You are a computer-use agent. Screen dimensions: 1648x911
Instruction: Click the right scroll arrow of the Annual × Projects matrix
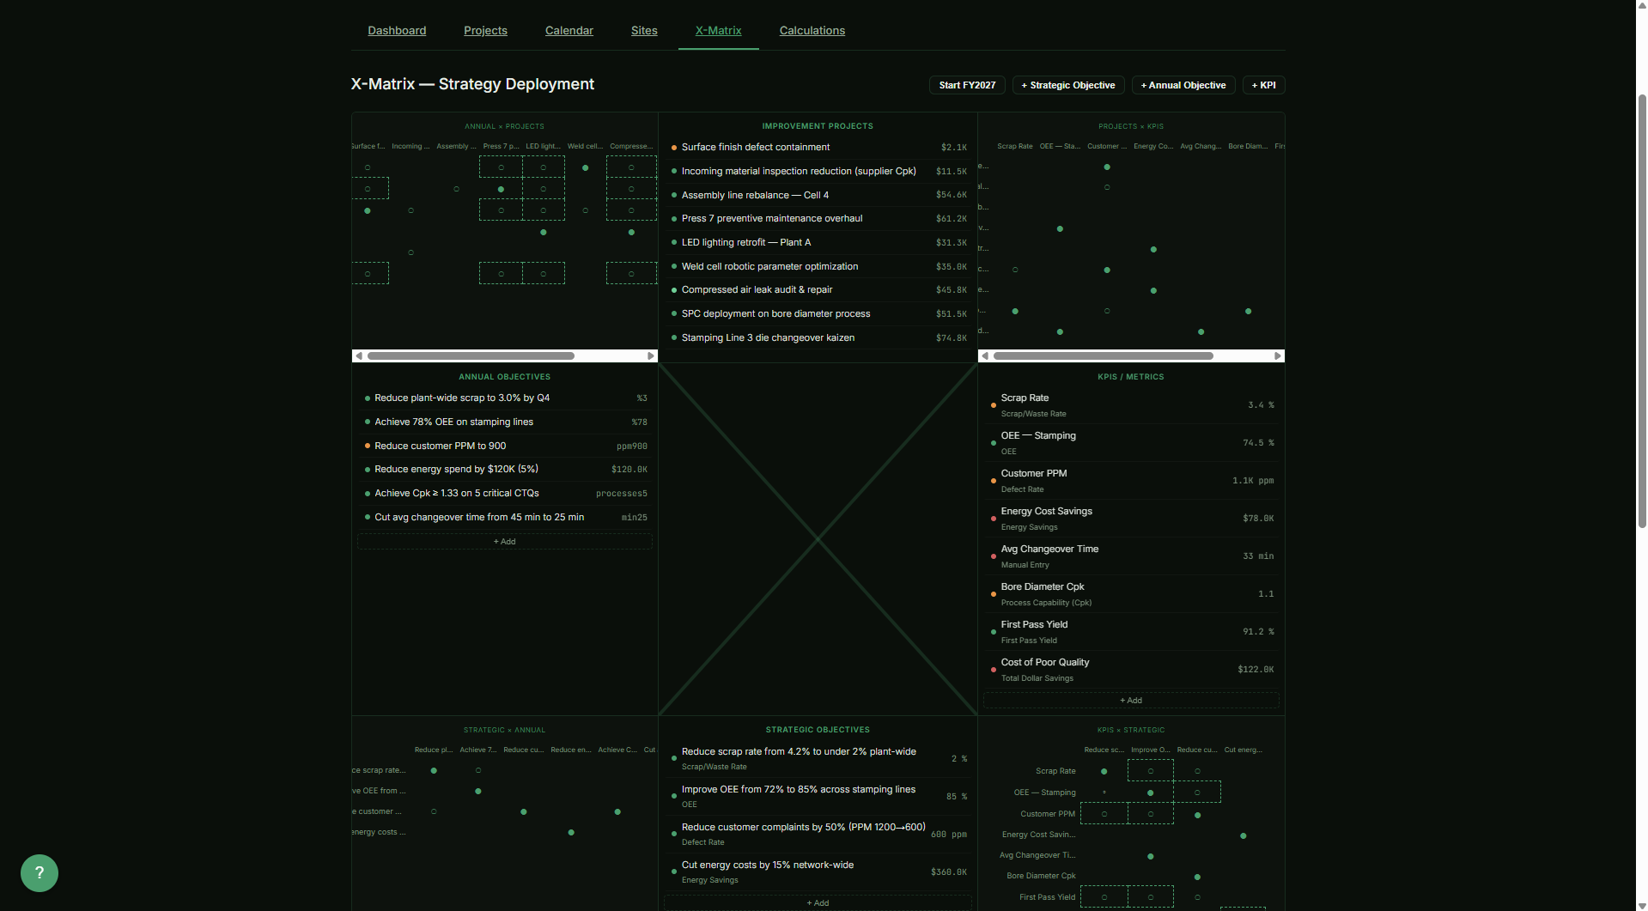(x=651, y=355)
